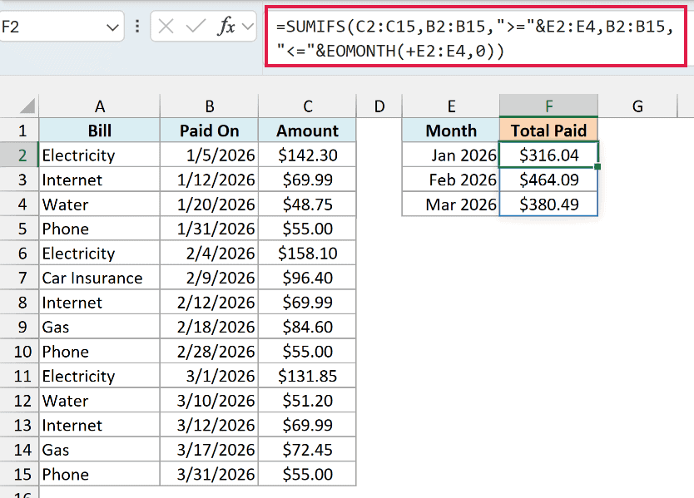Select column G header
This screenshot has width=694, height=498.
click(x=637, y=106)
